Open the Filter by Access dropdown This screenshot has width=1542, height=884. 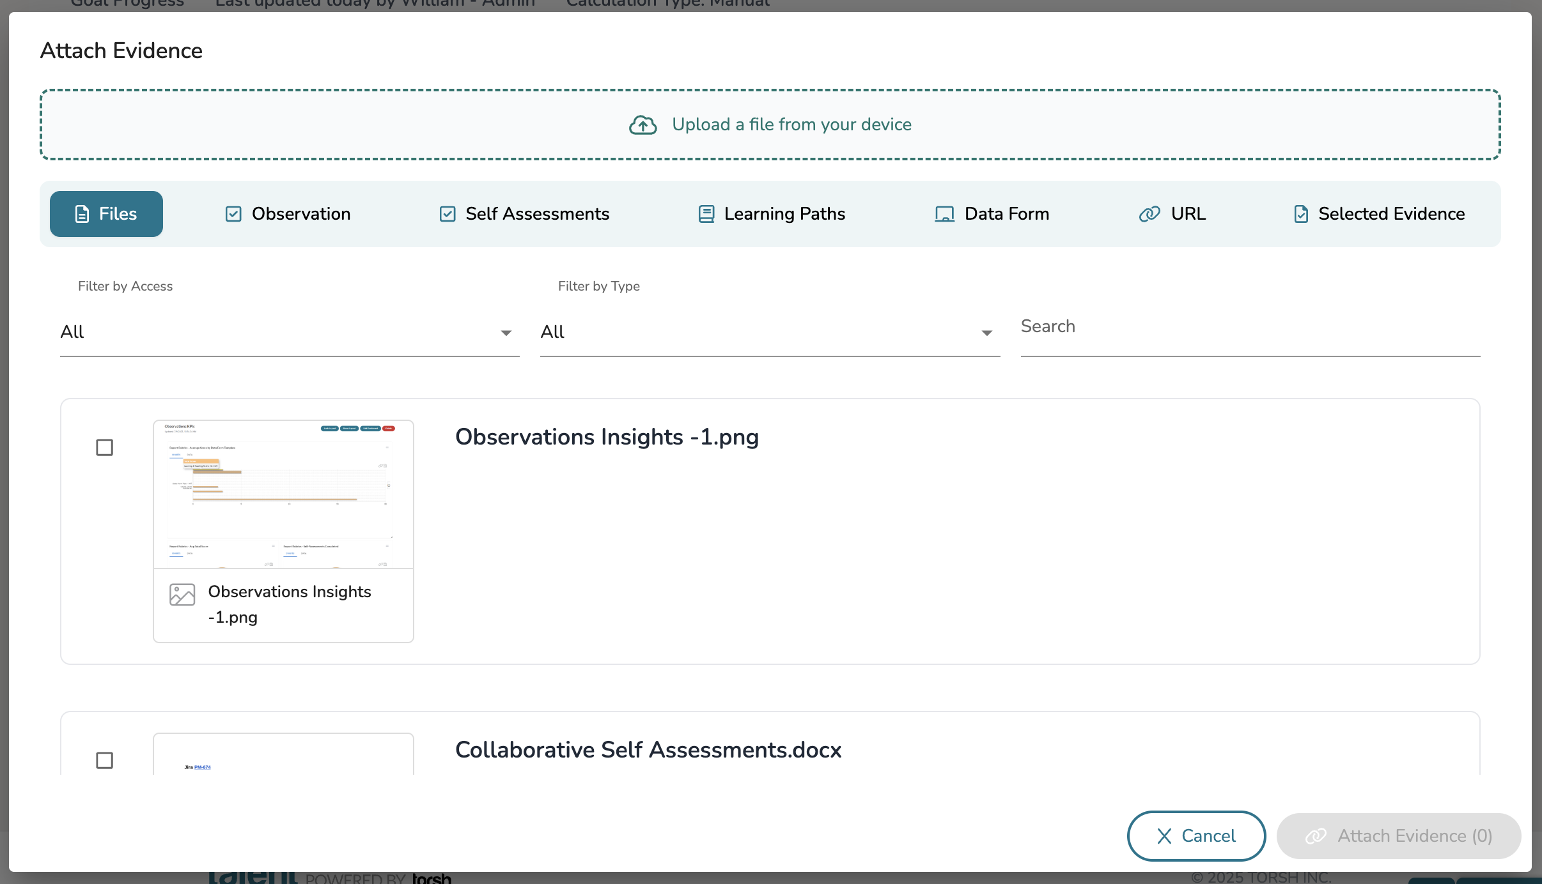tap(289, 332)
